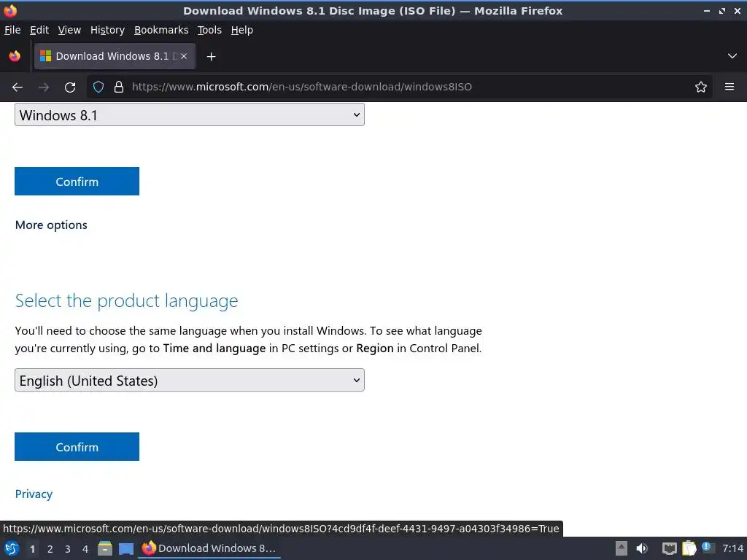The image size is (747, 560).
Task: Open the Edit menu
Action: point(39,30)
